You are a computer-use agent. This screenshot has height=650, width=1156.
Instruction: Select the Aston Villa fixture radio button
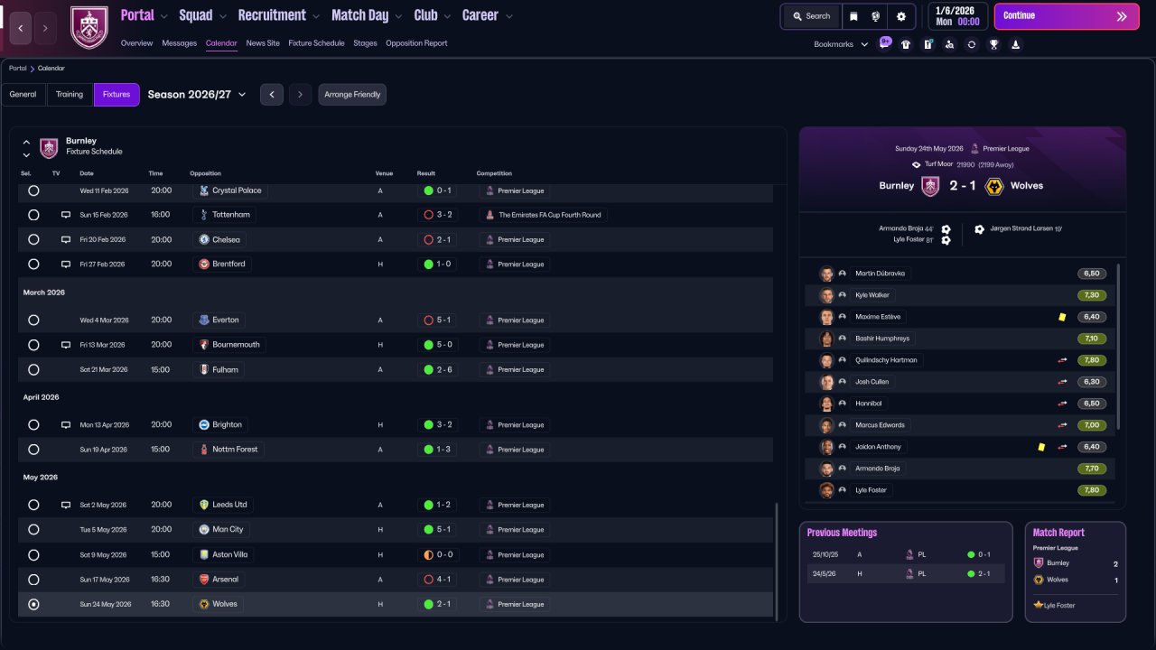pyautogui.click(x=33, y=555)
